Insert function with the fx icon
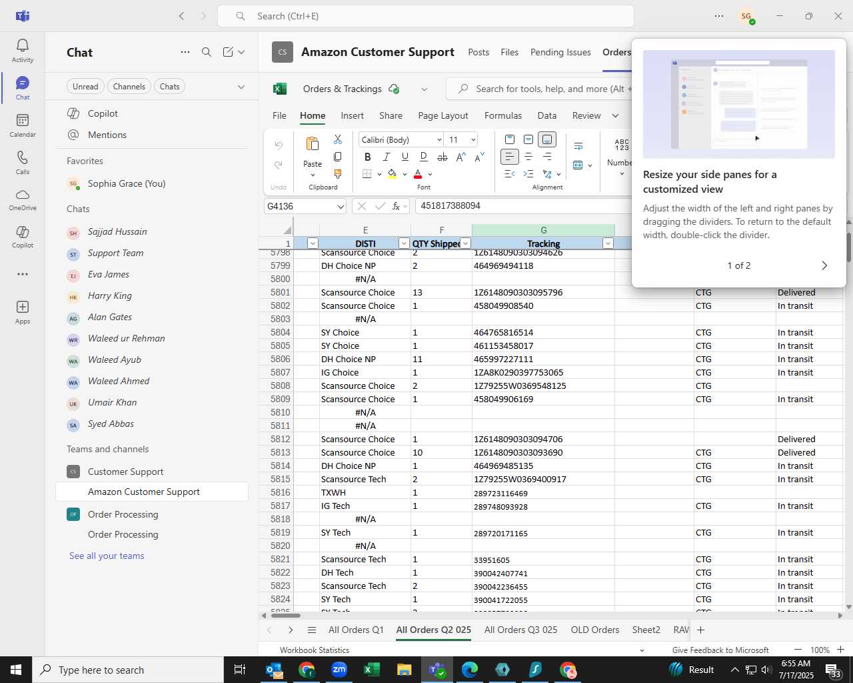 click(x=396, y=206)
